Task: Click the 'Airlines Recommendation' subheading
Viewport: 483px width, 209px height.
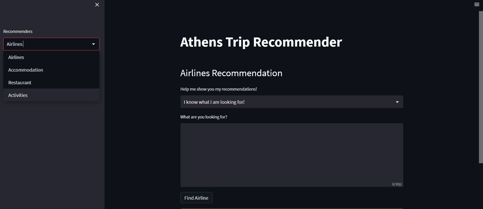Action: tap(231, 73)
